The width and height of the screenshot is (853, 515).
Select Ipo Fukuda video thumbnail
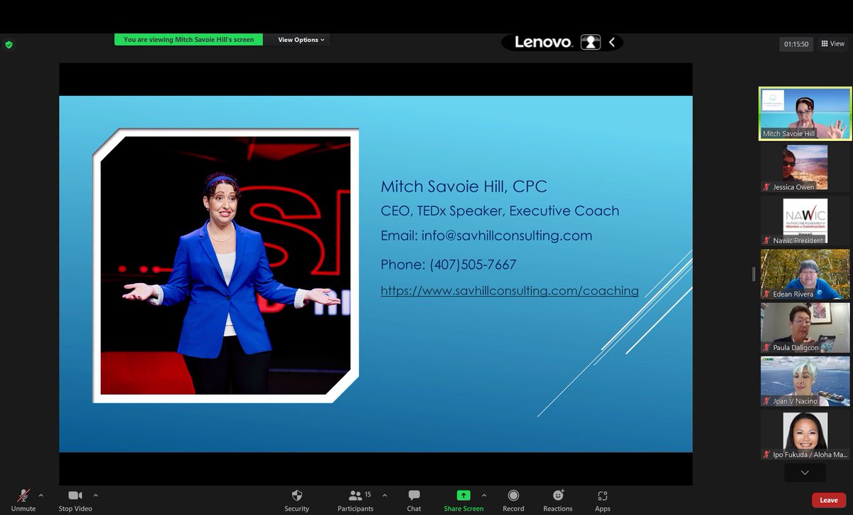pyautogui.click(x=805, y=435)
